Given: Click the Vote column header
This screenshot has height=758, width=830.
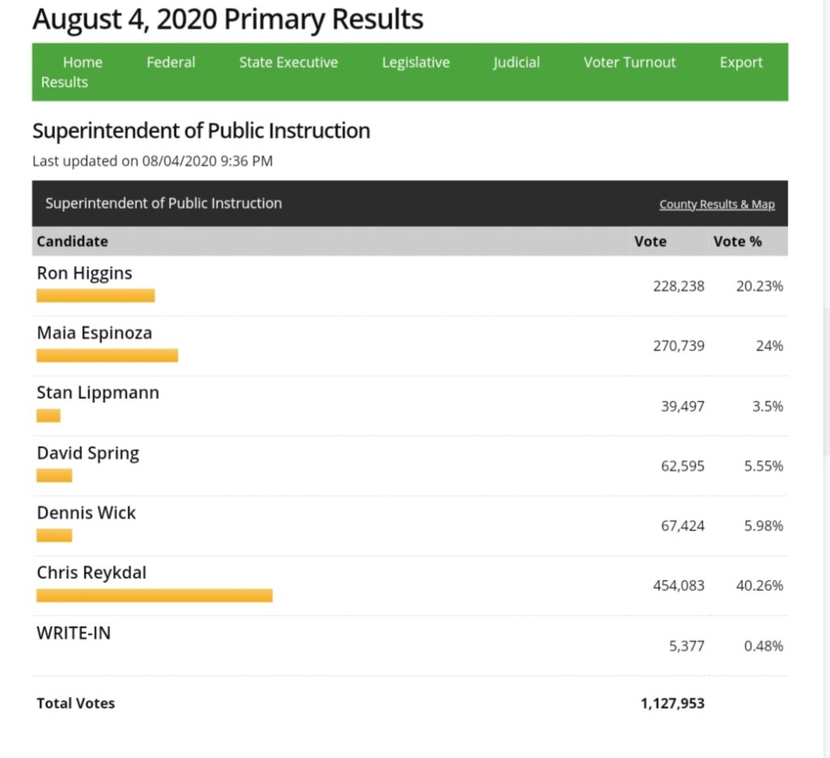Looking at the screenshot, I should pyautogui.click(x=650, y=242).
